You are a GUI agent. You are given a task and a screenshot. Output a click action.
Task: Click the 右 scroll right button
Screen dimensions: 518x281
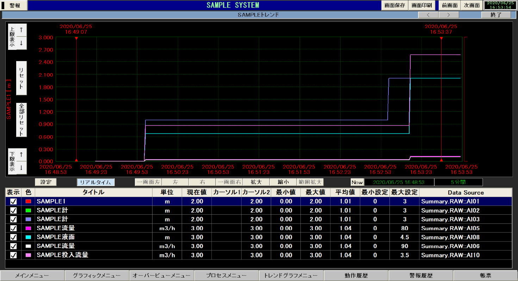click(x=202, y=182)
